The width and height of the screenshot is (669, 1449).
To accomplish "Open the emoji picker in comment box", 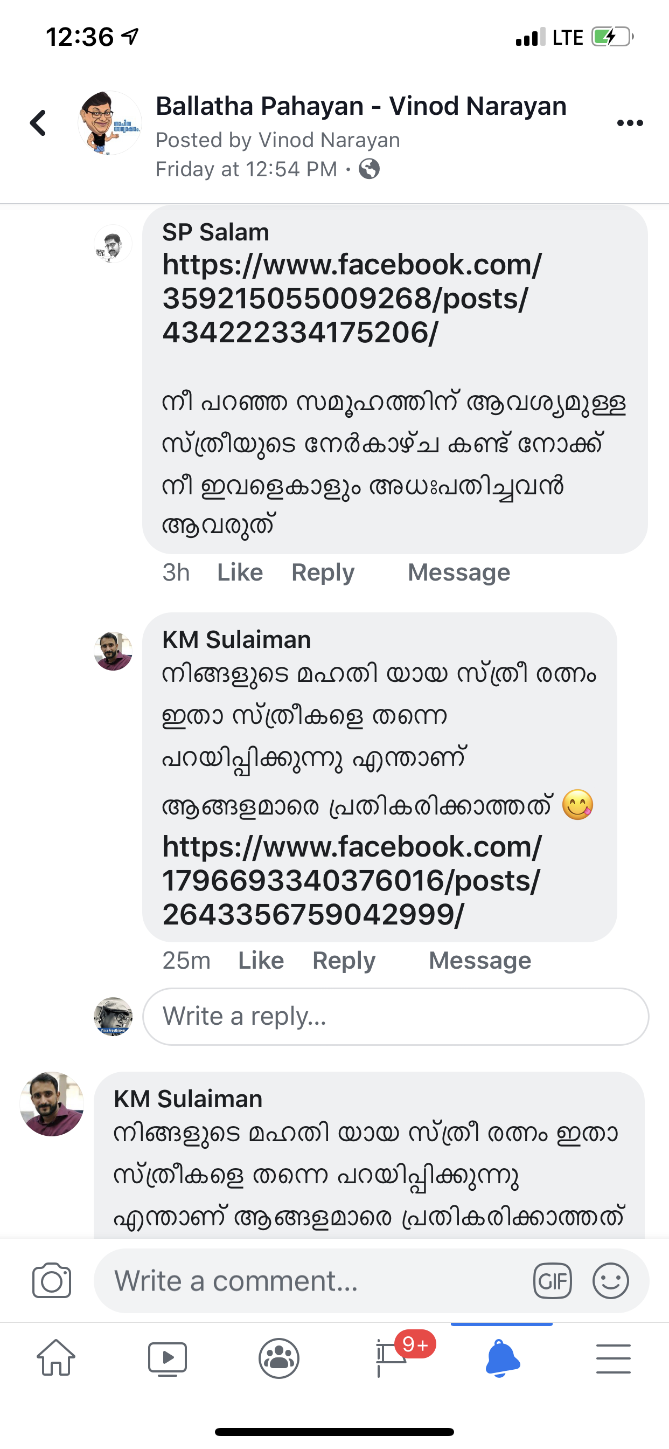I will pyautogui.click(x=610, y=1281).
